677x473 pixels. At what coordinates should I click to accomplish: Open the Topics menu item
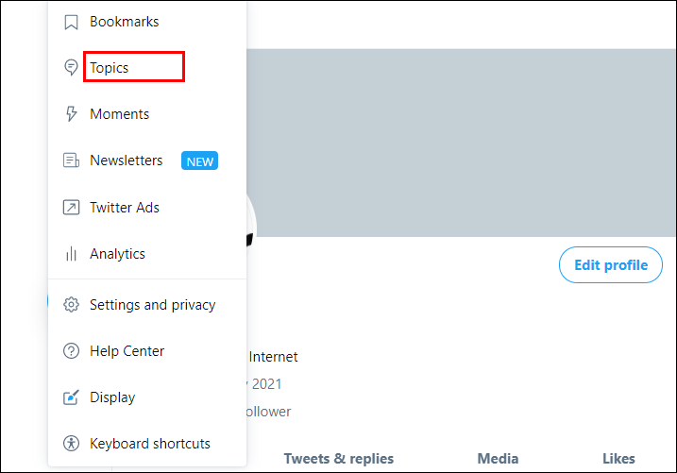(110, 68)
